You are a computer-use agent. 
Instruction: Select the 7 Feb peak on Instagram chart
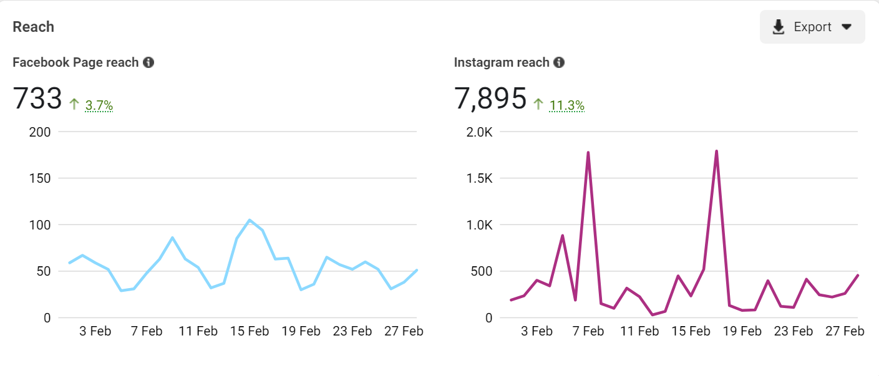pos(588,152)
